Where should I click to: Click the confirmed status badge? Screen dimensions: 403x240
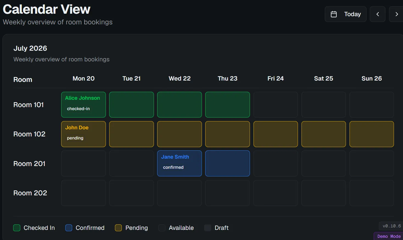pyautogui.click(x=173, y=167)
